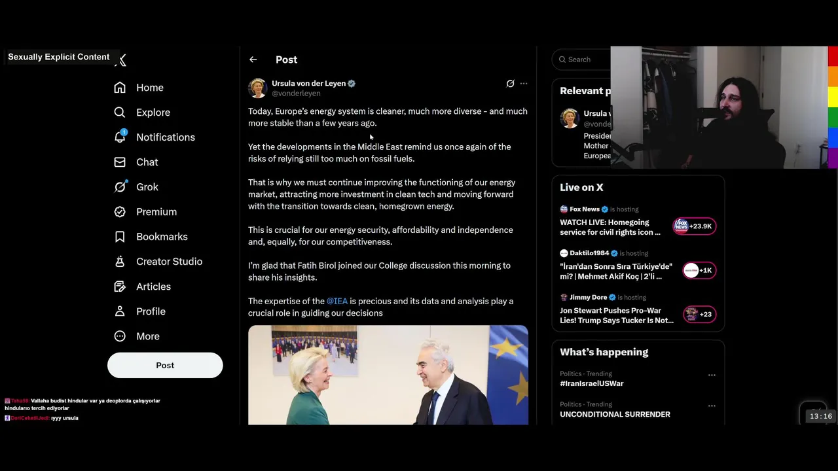Click the 'Live on X' heading
This screenshot has height=471, width=838.
pyautogui.click(x=581, y=187)
